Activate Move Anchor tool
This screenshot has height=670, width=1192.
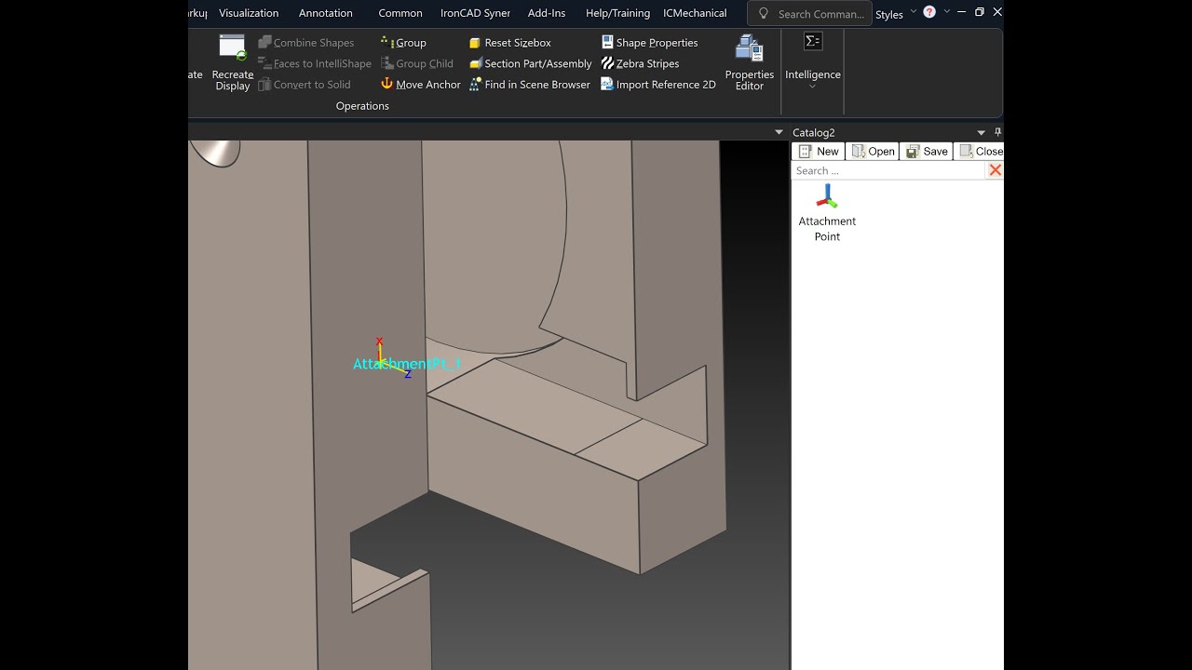tap(421, 85)
